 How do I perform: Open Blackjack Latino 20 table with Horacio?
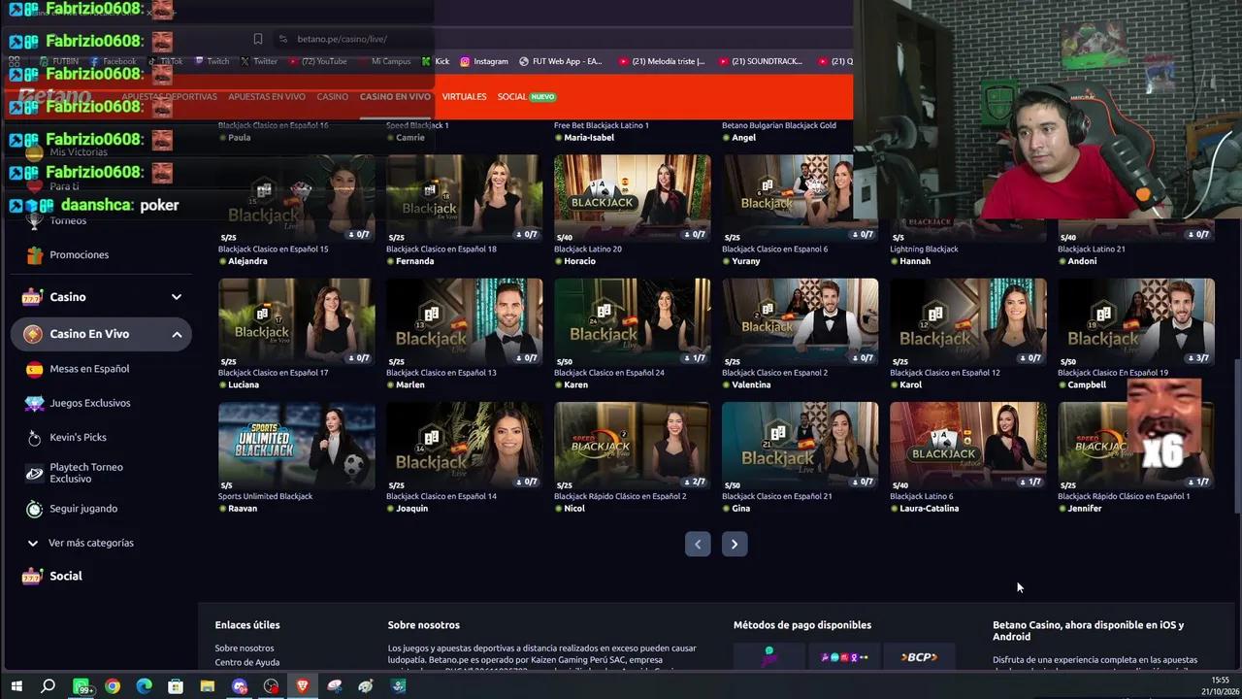[633, 198]
